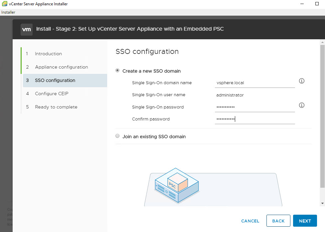The width and height of the screenshot is (325, 232).
Task: Click scrollbar down arrow in wizard panel
Action: (322, 203)
